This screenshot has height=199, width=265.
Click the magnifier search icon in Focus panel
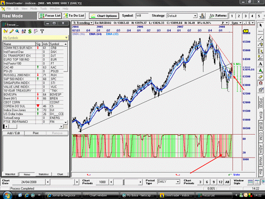(17, 31)
